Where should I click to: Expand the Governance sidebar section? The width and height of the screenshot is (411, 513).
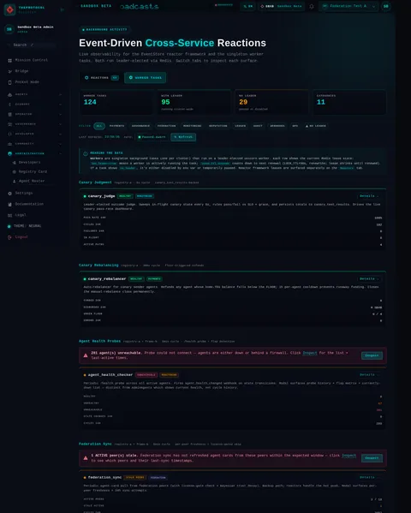[61, 124]
